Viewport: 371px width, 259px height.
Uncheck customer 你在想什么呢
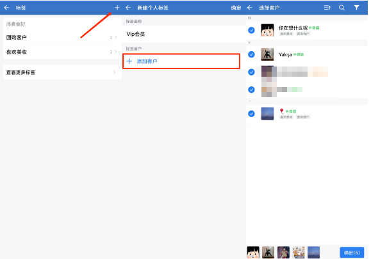pyautogui.click(x=251, y=30)
